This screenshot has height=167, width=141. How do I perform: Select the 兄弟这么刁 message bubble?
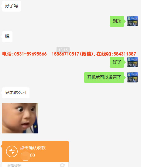coord(16,93)
